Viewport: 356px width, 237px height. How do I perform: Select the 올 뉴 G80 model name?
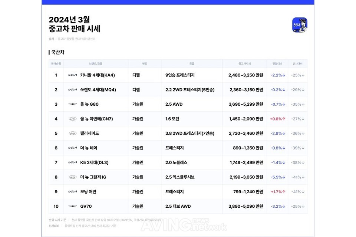(x=89, y=104)
